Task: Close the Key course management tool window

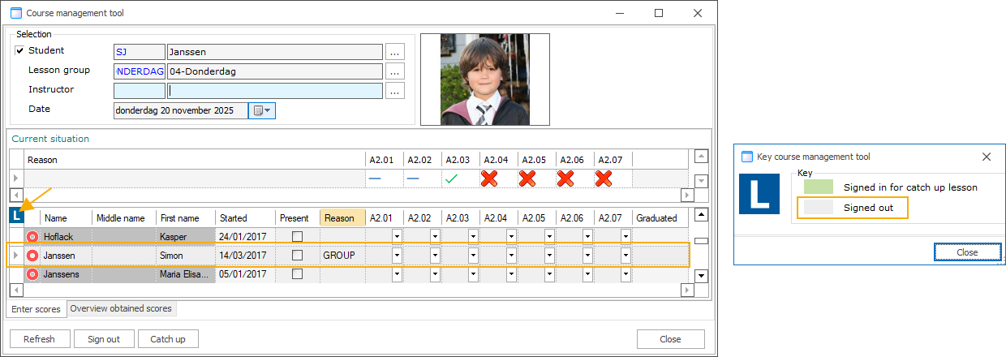Action: coord(986,157)
